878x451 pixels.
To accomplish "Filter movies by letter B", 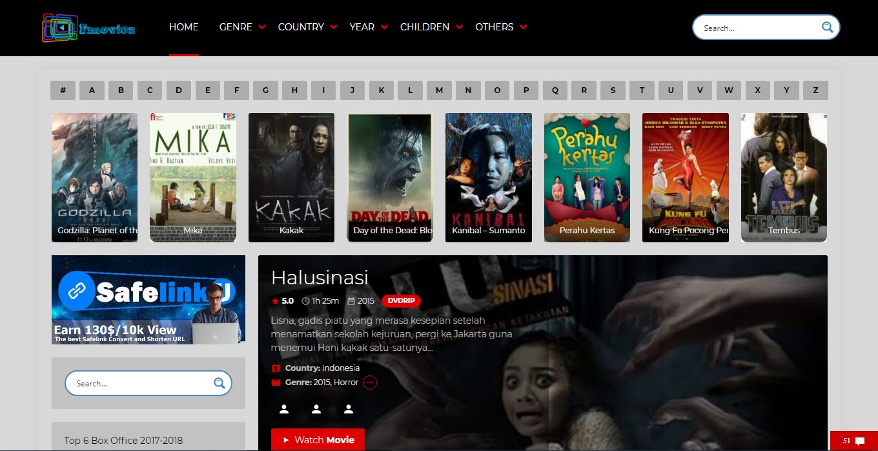I will (121, 90).
